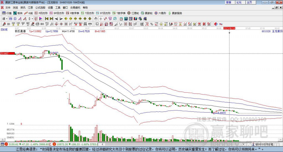Open the 公式选股 menu
This screenshot has width=283, height=152.
[40, 7]
